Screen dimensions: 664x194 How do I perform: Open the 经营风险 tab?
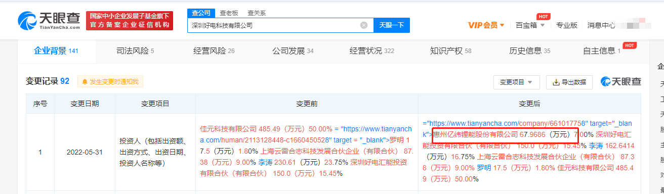tap(214, 51)
